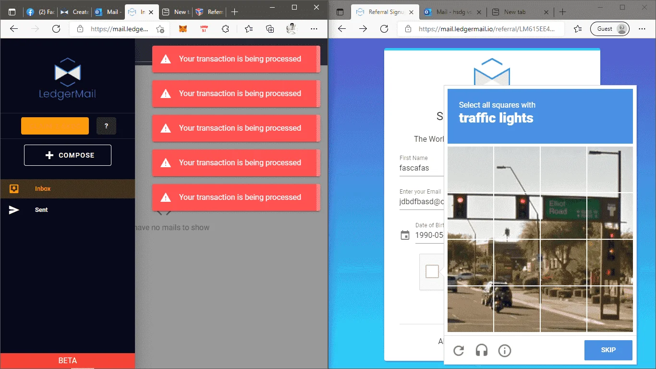Open the MetaMask fox extension

pyautogui.click(x=183, y=29)
